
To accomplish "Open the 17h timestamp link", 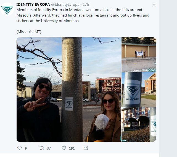I will [86, 4].
